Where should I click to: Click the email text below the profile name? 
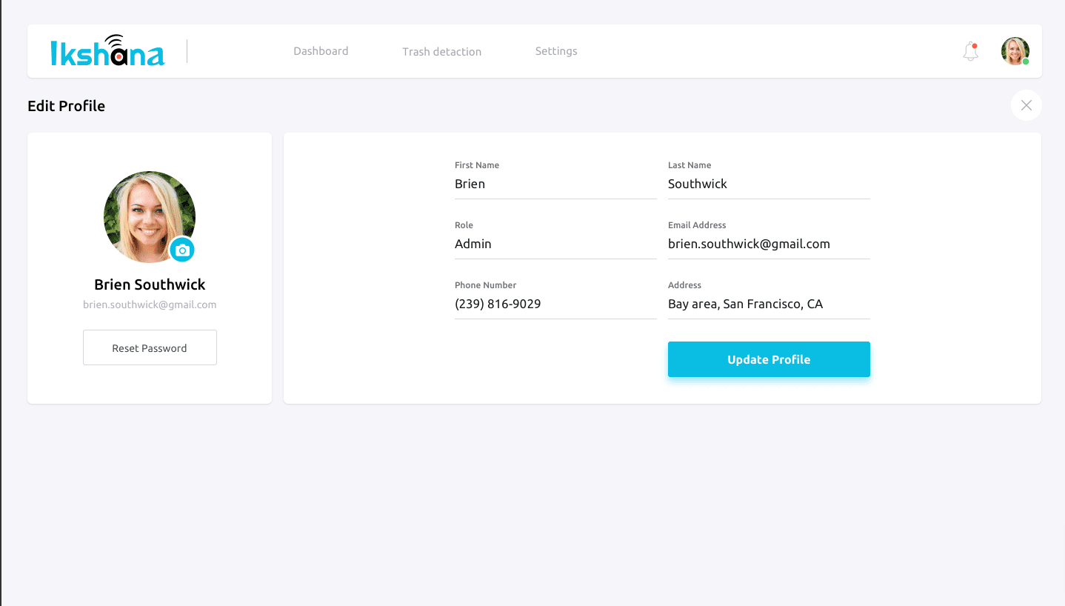tap(150, 304)
